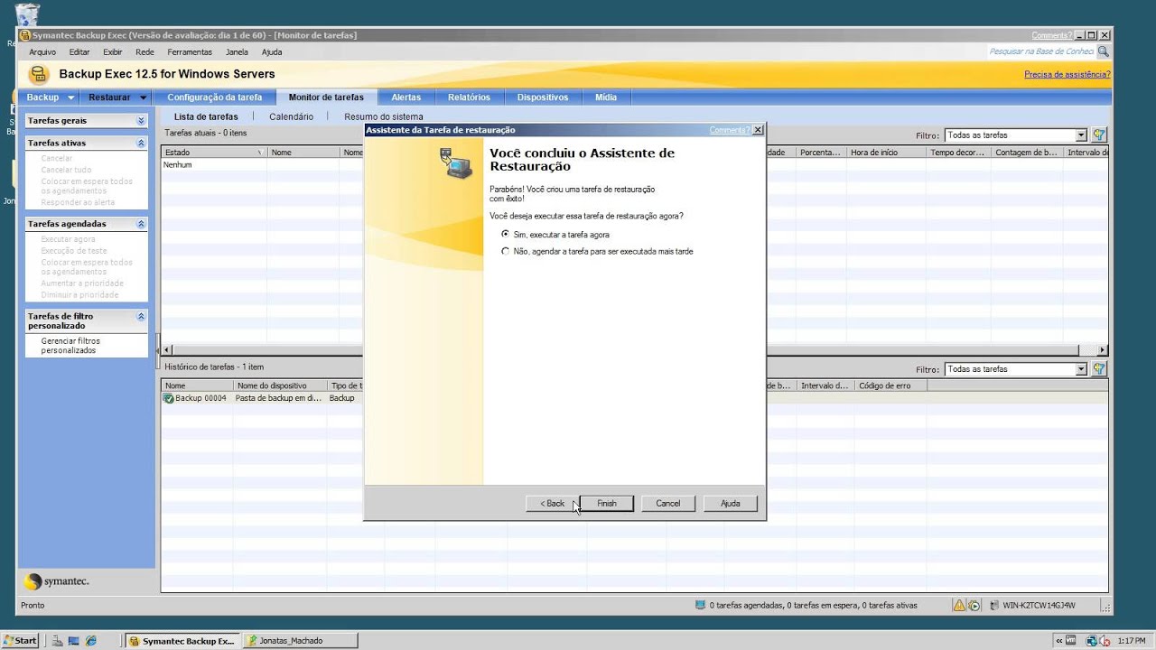The height and width of the screenshot is (650, 1156).
Task: Click the monitor icon in status bar
Action: pos(700,605)
